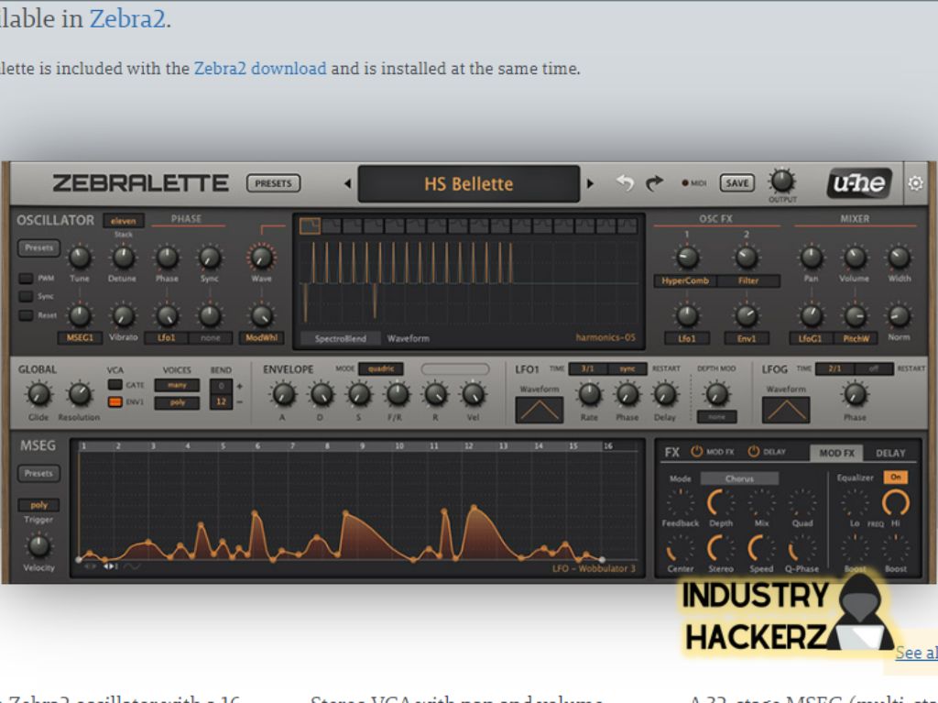Click the LFO1 Rate knob
The width and height of the screenshot is (938, 703).
click(x=589, y=394)
